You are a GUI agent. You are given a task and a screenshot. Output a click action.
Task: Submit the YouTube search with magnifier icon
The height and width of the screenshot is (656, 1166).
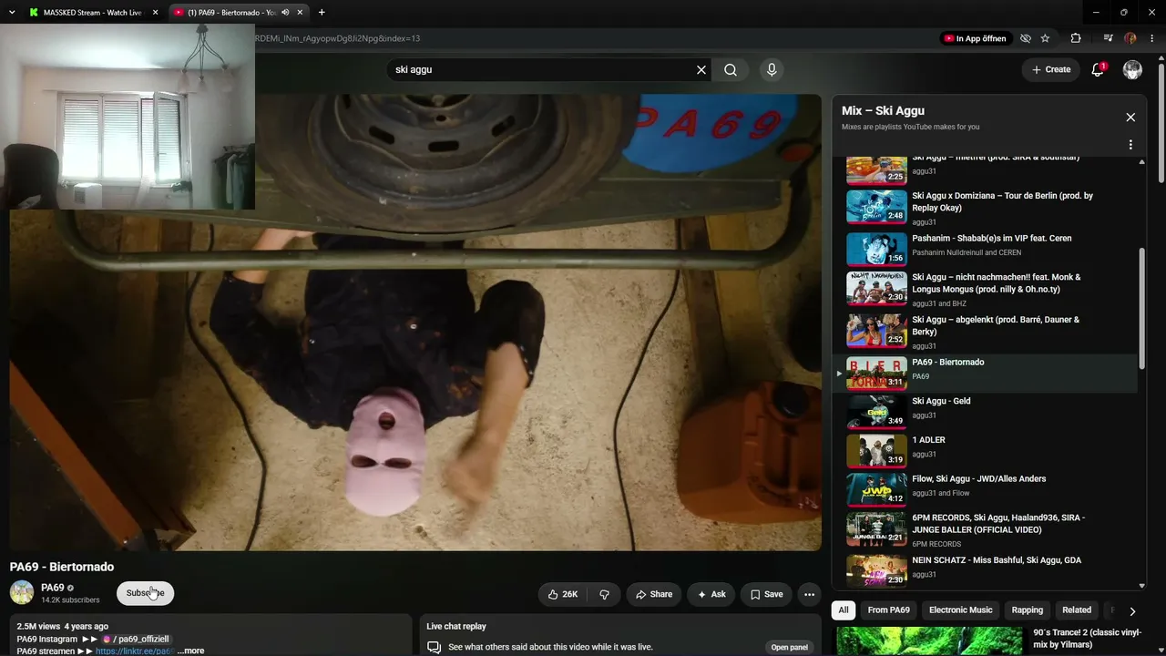pyautogui.click(x=731, y=70)
